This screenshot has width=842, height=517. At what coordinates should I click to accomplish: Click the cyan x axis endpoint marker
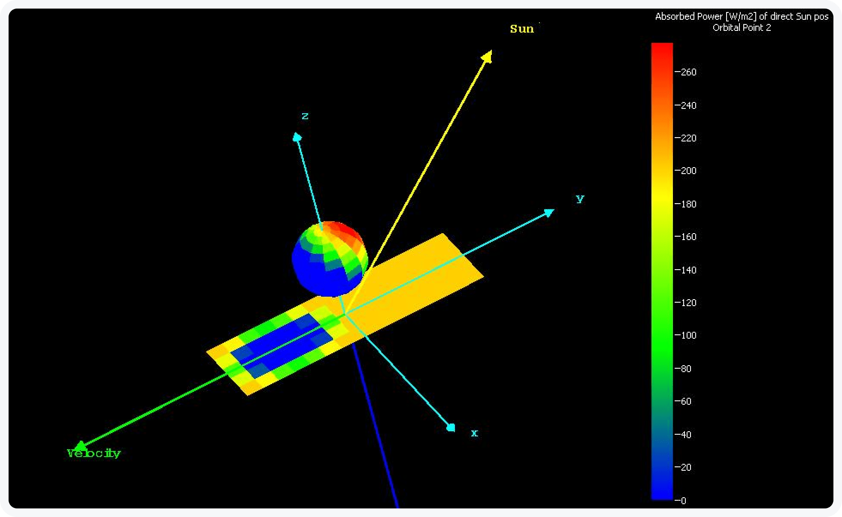pos(451,427)
